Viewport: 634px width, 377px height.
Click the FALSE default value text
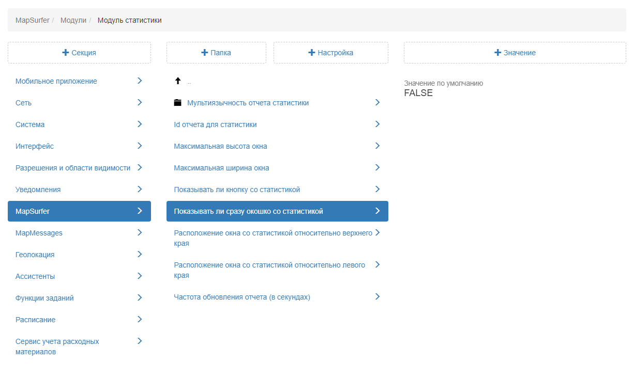point(418,93)
